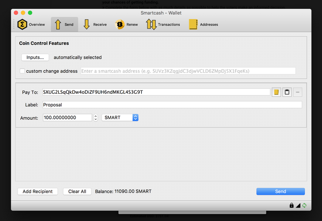Screen dimensions: 322x221
Task: Switch to the Send tab
Action: coord(64,24)
